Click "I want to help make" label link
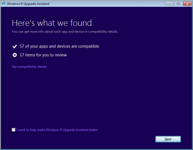The height and width of the screenshot is (150, 193). pyautogui.click(x=57, y=130)
